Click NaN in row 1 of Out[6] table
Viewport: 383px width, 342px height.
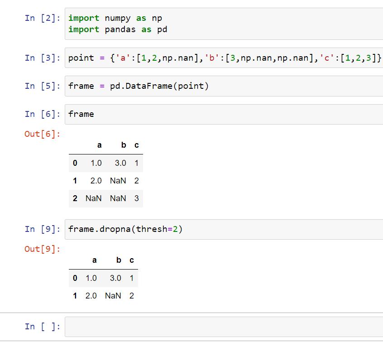click(118, 181)
